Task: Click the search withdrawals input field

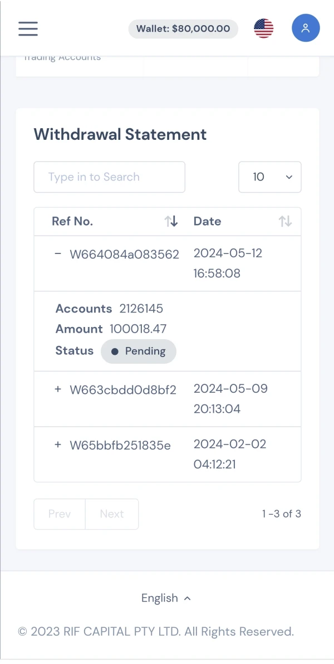Action: coord(109,177)
